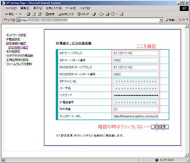Image resolution: width=190 pixels, height=163 pixels.
Task: Click the Back (戻る) toolbar button
Action: click(9, 14)
